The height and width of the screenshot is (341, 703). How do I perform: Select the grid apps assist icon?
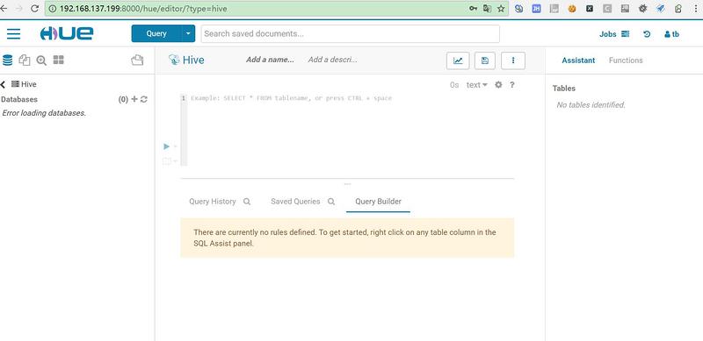coord(59,60)
